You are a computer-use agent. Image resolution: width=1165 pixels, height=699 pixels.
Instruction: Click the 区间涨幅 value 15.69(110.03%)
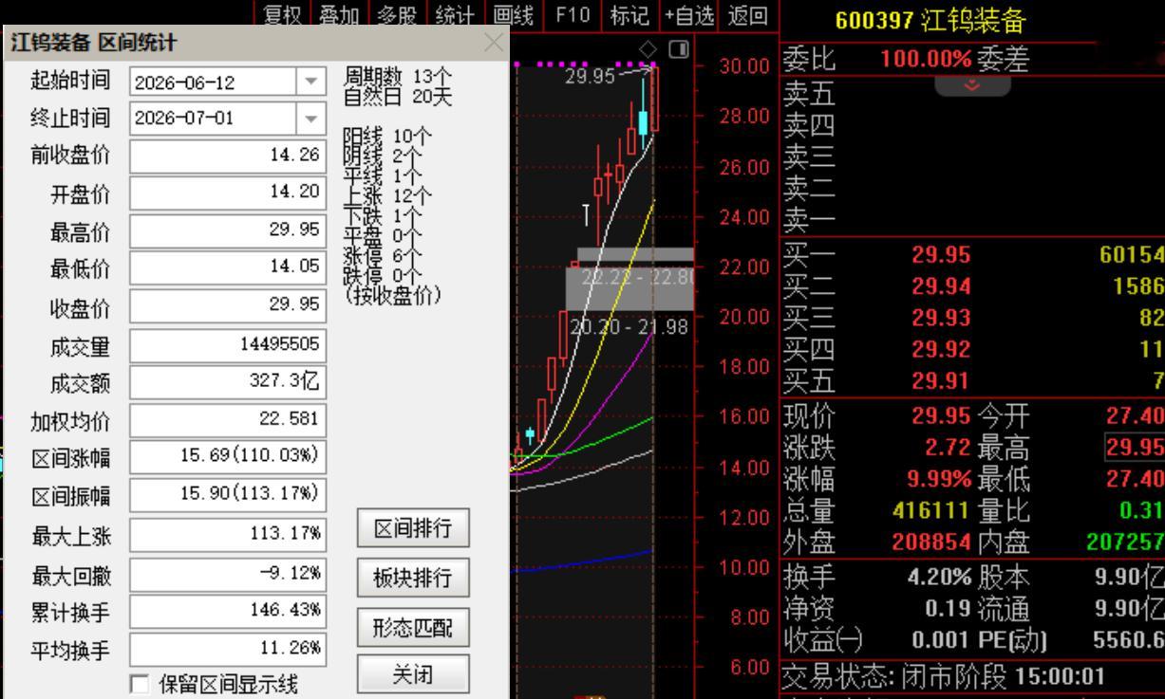227,456
